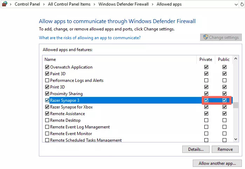Click the apps list scrollbar thumb

pyautogui.click(x=236, y=105)
